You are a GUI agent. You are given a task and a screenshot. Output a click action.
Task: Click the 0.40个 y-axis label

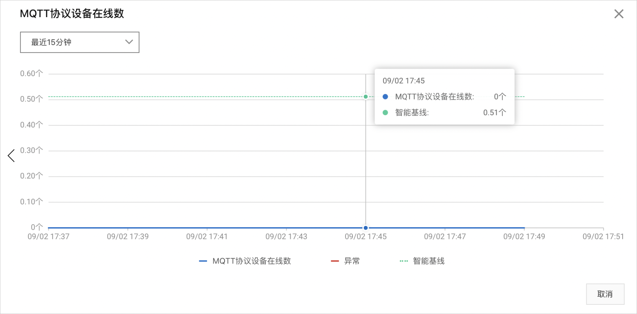click(x=32, y=125)
